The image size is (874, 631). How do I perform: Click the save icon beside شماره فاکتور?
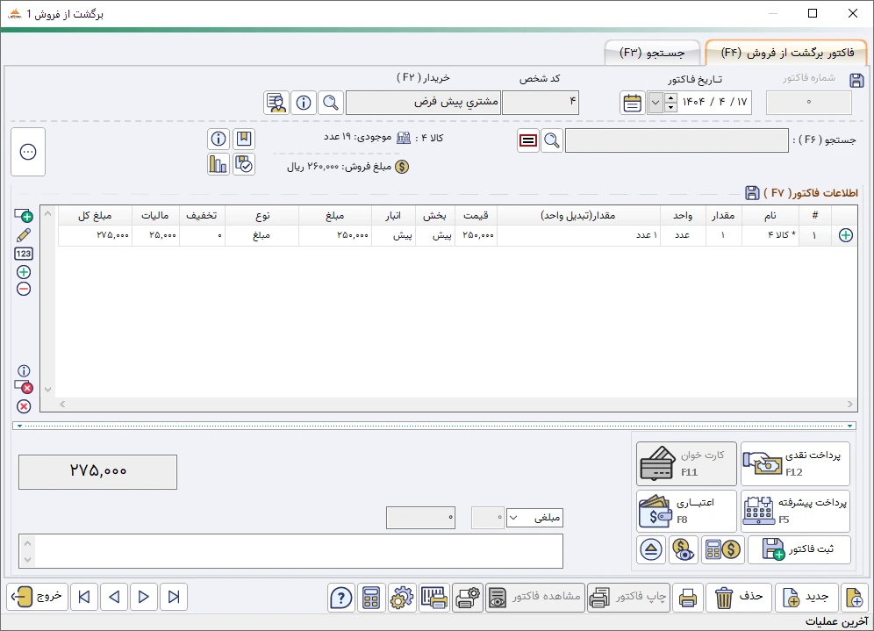point(856,80)
